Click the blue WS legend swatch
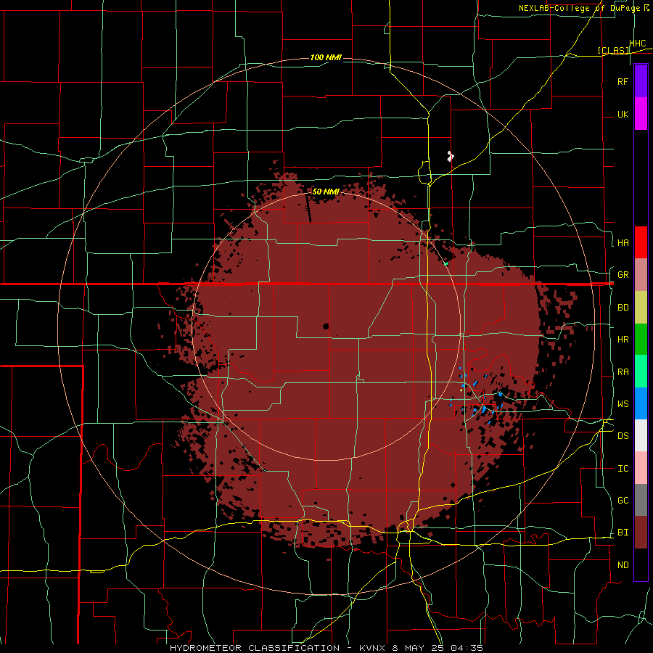Screen dimensions: 653x653 pos(641,403)
